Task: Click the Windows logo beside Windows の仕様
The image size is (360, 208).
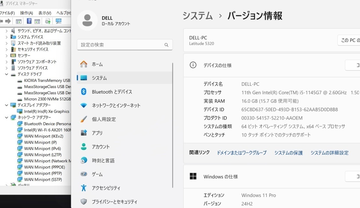Action: (193, 176)
